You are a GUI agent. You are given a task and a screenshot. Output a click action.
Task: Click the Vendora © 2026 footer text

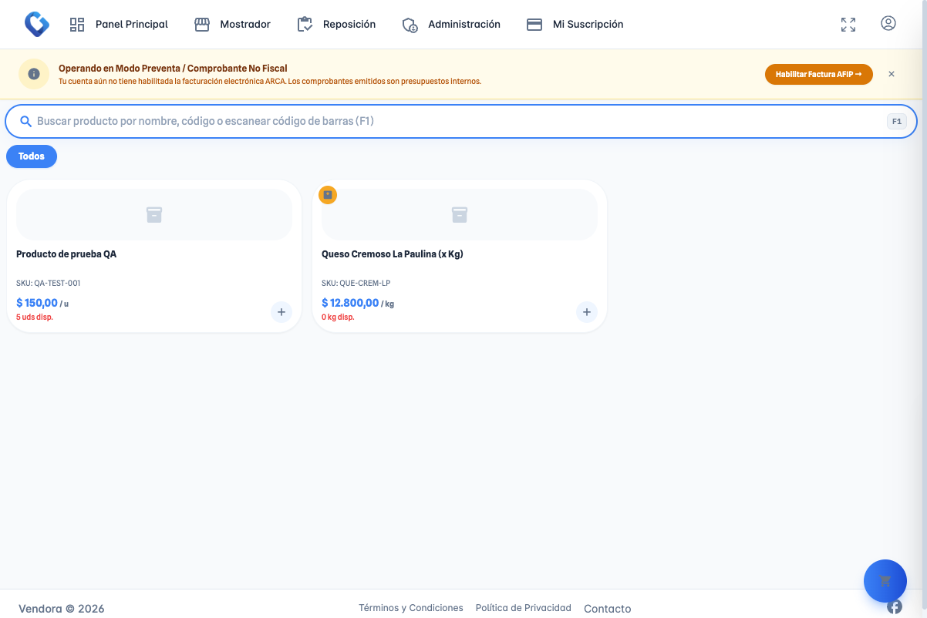point(62,609)
